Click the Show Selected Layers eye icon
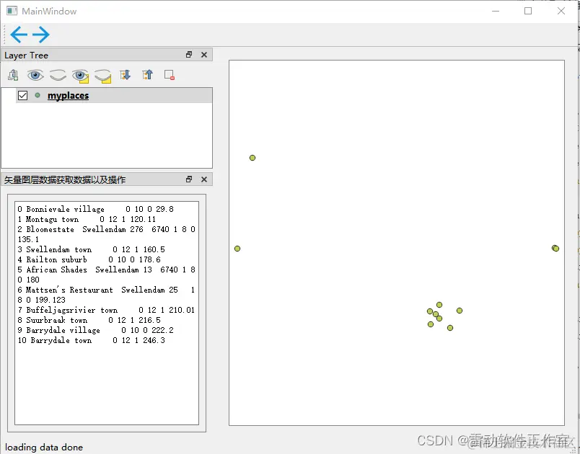The width and height of the screenshot is (580, 454). tap(80, 76)
